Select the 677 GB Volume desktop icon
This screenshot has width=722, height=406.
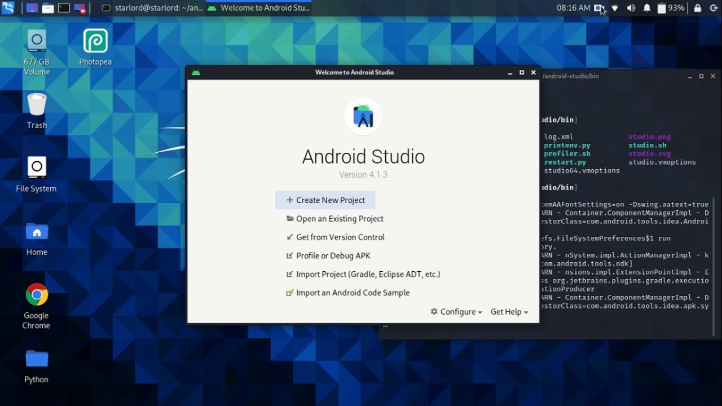[37, 52]
